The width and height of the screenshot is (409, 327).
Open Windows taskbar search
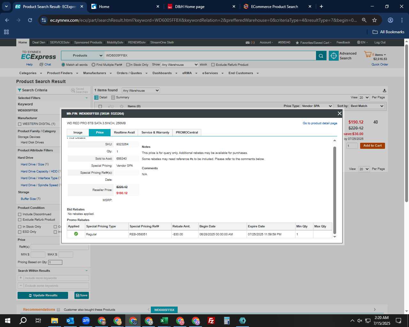click(23, 321)
